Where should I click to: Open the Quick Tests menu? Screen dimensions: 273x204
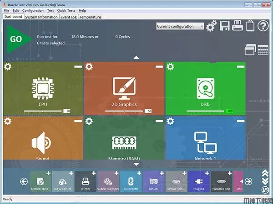[66, 10]
